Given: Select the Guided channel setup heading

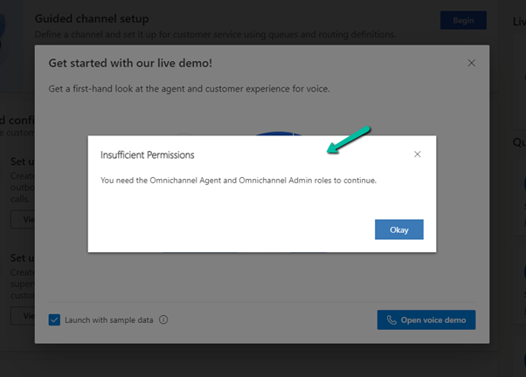Looking at the screenshot, I should pyautogui.click(x=92, y=19).
